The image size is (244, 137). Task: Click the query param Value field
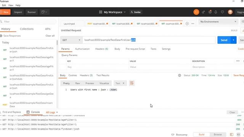click(x=160, y=67)
